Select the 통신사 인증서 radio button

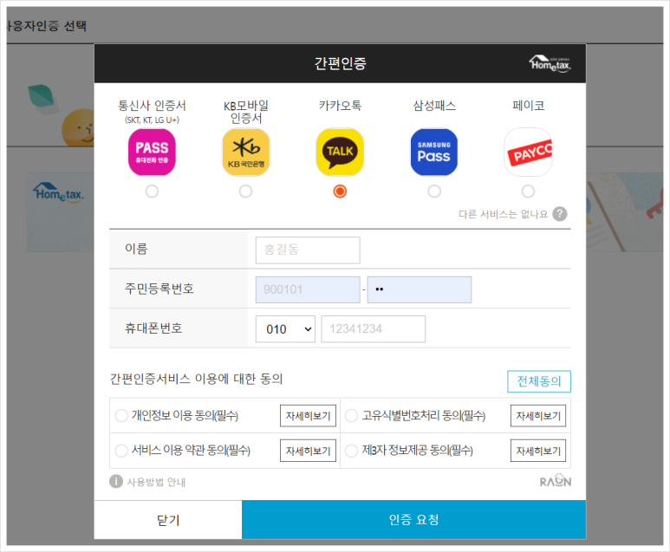coord(152,192)
